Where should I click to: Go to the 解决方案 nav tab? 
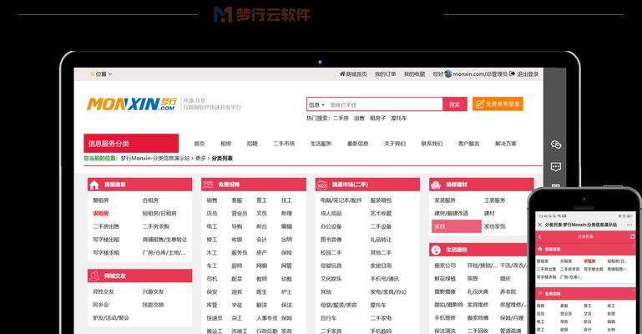(506, 144)
